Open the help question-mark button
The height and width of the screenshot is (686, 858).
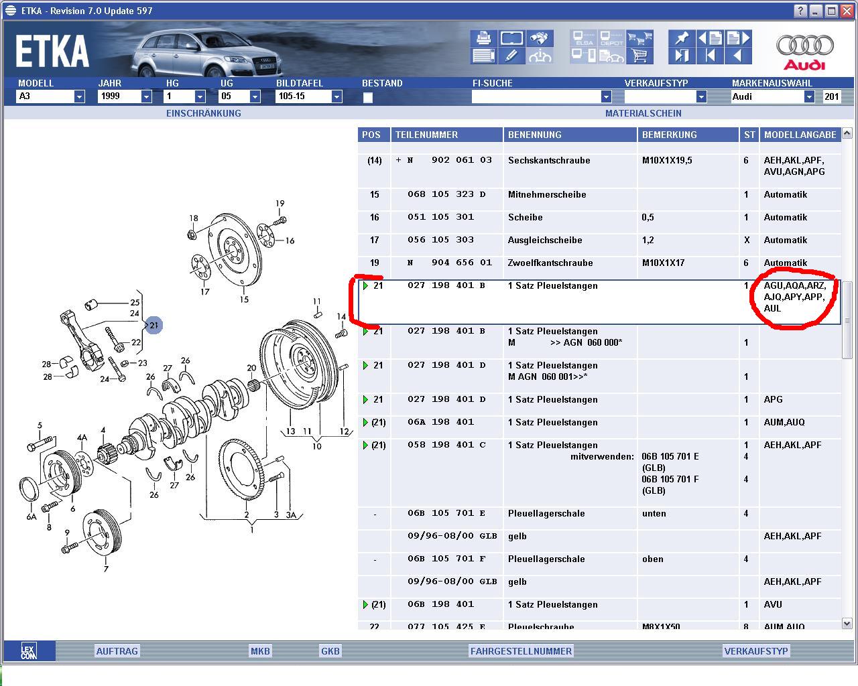pyautogui.click(x=801, y=11)
